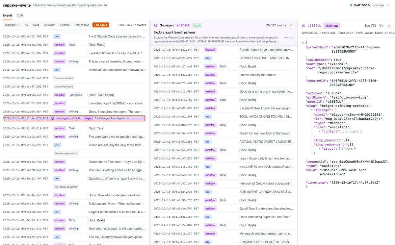Image resolution: width=395 pixels, height=245 pixels.
Task: Select the 'Interesting! Only 4 actual sub-agent' row
Action: point(224,184)
